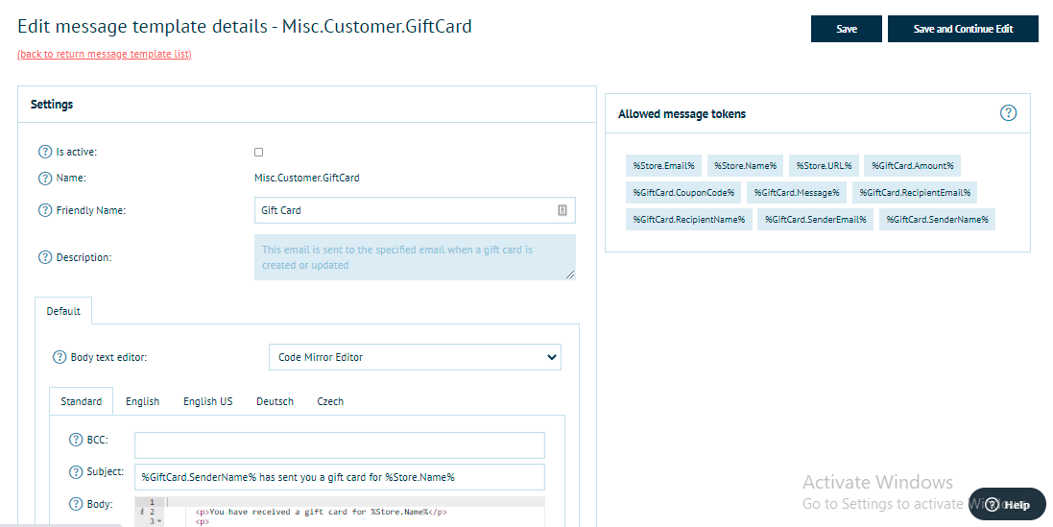
Task: Click help icon beside Description label
Action: [x=45, y=257]
